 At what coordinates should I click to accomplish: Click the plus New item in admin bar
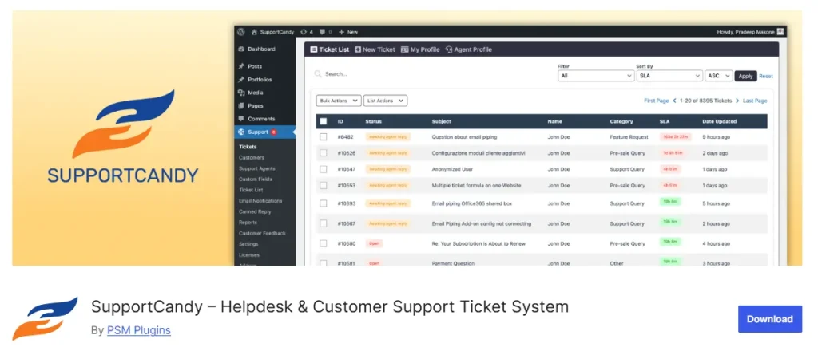(x=348, y=32)
